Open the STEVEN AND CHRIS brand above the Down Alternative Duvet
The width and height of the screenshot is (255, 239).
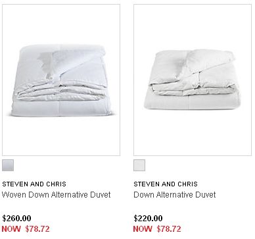(x=166, y=184)
